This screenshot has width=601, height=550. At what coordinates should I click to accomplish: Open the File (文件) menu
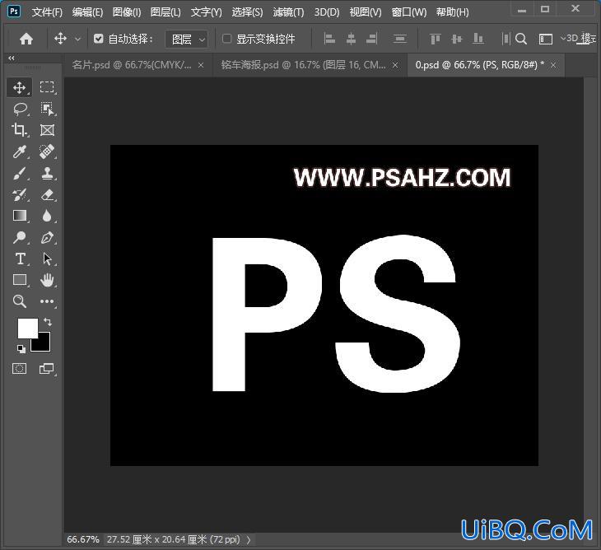pos(47,12)
